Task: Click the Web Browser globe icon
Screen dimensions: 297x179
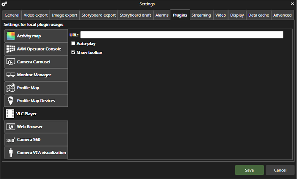Action: point(11,126)
